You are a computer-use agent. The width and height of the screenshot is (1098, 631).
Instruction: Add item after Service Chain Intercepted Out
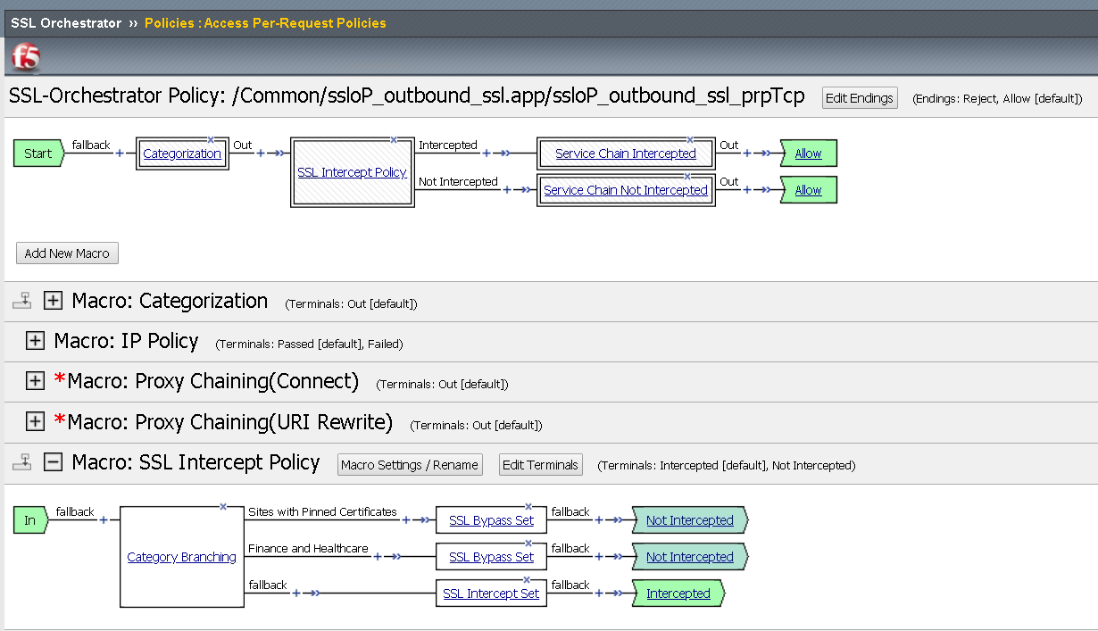pyautogui.click(x=747, y=154)
